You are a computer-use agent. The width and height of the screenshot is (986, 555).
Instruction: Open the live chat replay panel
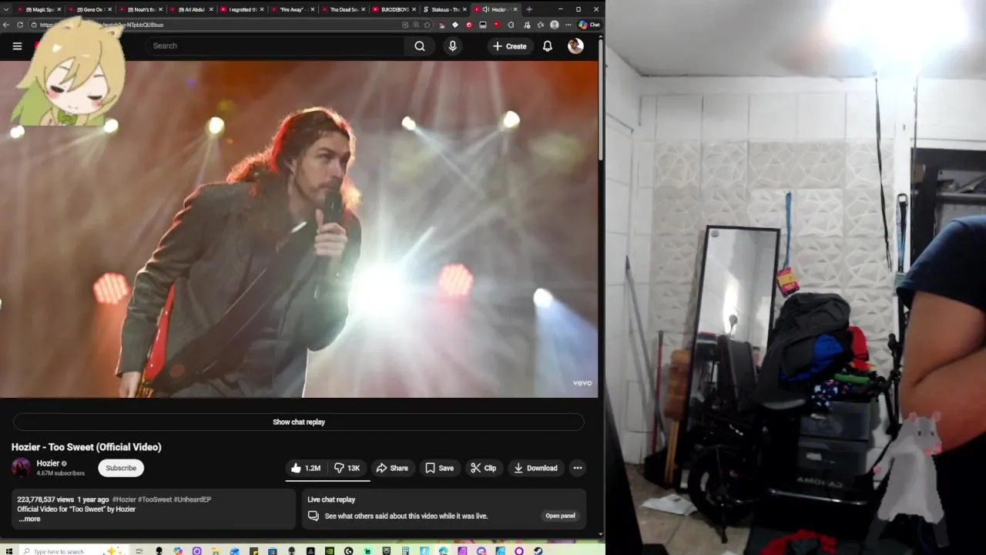pos(560,516)
